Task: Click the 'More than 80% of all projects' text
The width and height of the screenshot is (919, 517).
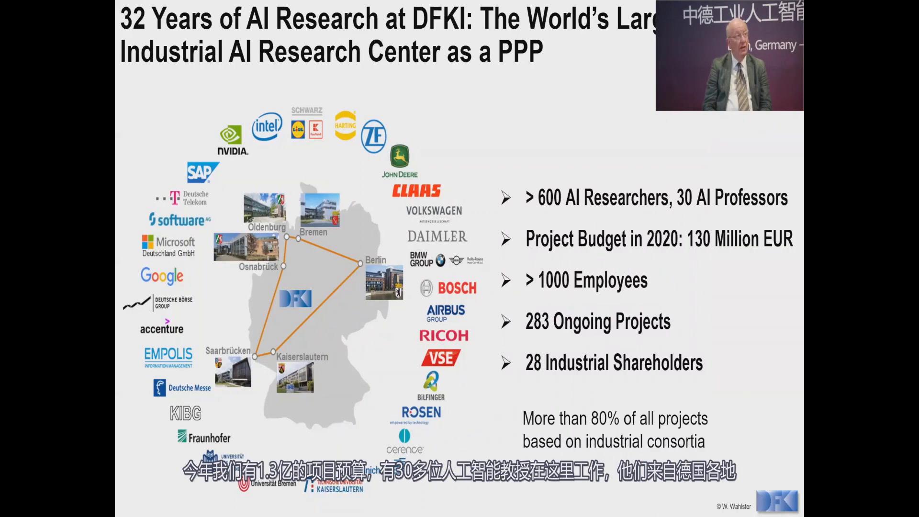Action: (x=615, y=430)
